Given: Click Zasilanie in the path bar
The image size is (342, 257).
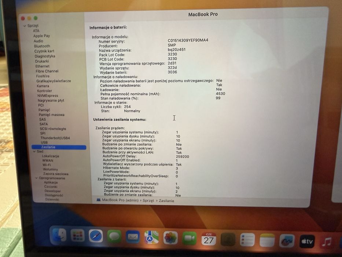Looking at the screenshot, I should pyautogui.click(x=166, y=200).
